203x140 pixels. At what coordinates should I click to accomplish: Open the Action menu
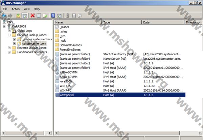click(x=16, y=9)
